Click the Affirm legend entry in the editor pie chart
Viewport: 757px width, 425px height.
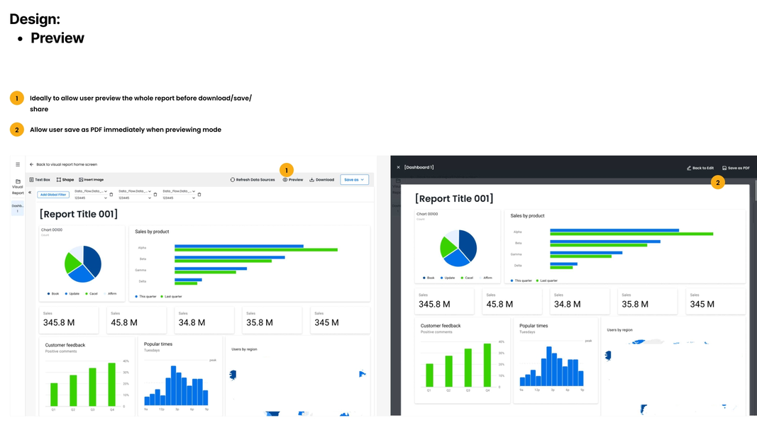point(111,293)
